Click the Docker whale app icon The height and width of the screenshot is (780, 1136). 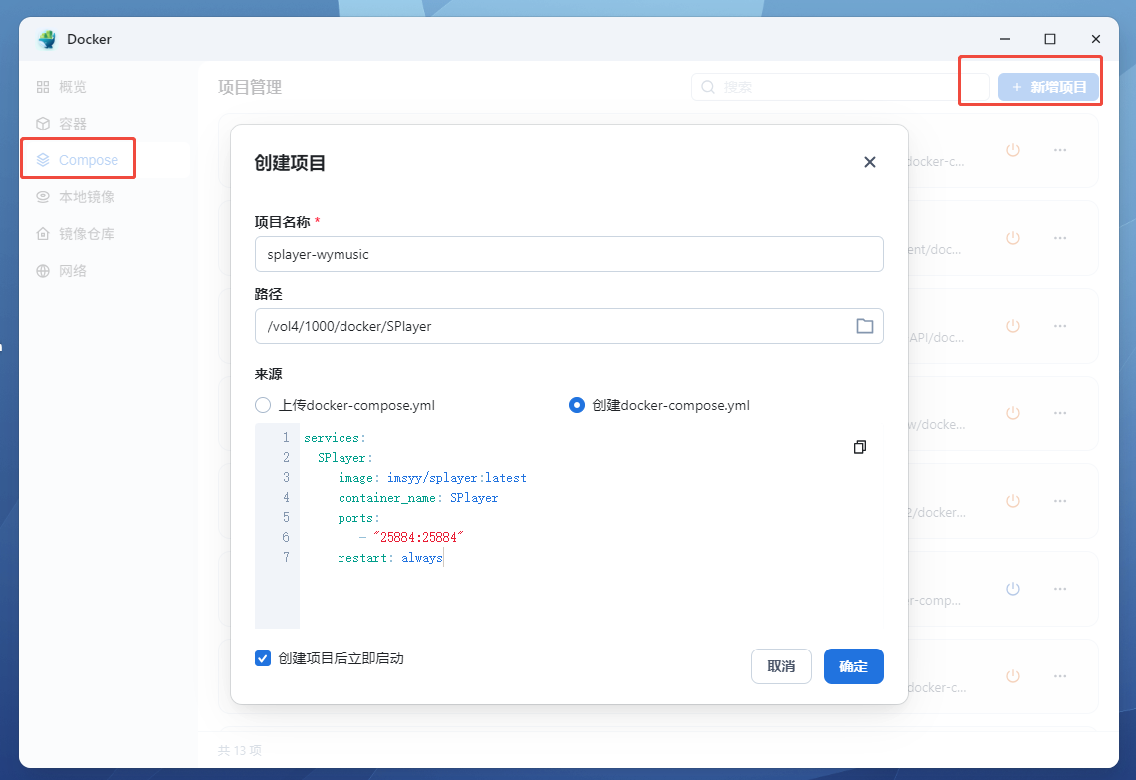[x=47, y=39]
